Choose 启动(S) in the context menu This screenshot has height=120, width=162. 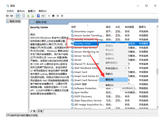[114, 46]
